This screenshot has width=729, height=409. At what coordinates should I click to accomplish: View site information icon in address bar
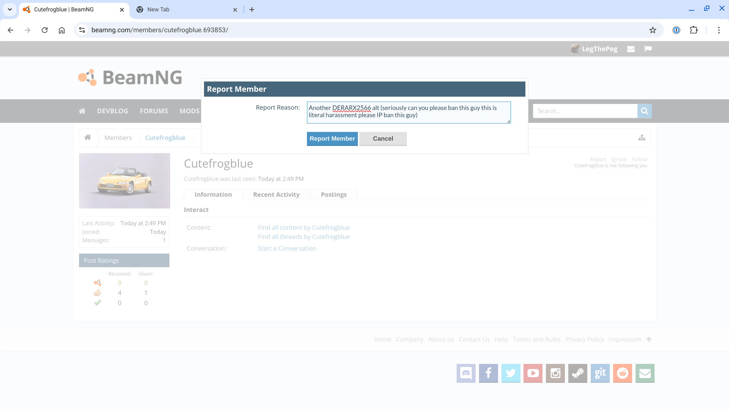pyautogui.click(x=82, y=30)
